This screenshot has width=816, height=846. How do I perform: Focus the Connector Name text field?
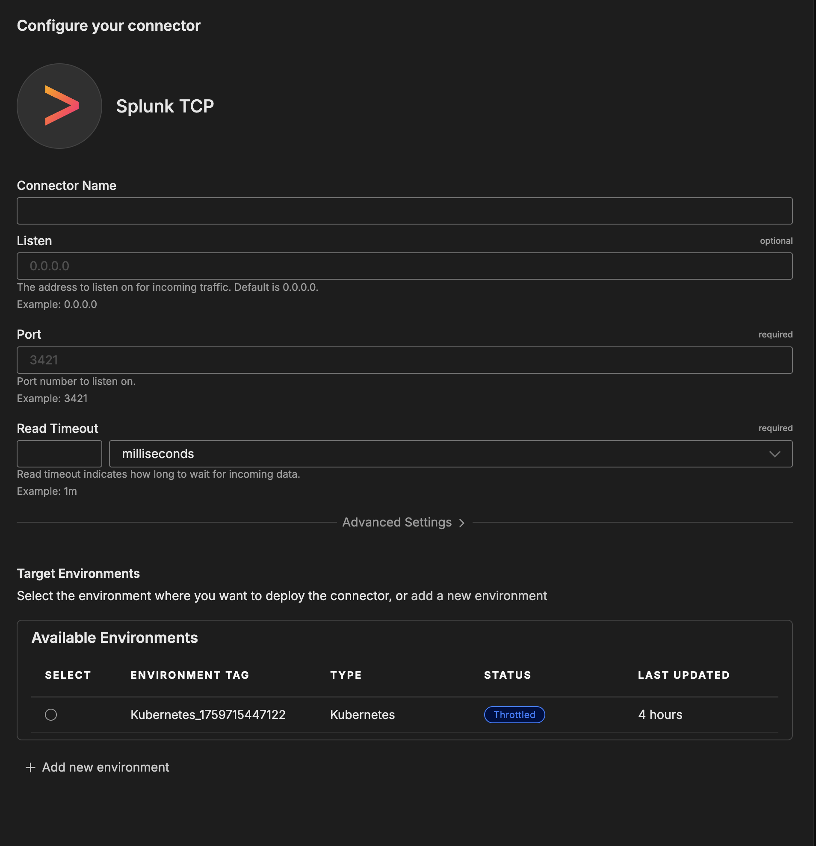coord(404,211)
